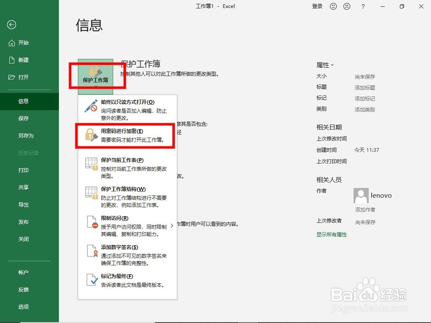
Task: Click the 保护工作簿 lock and key button
Action: tap(96, 77)
